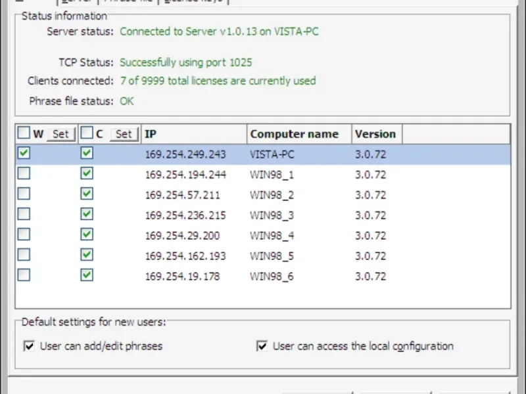Click the Set button beside C
The height and width of the screenshot is (394, 526).
pyautogui.click(x=123, y=134)
